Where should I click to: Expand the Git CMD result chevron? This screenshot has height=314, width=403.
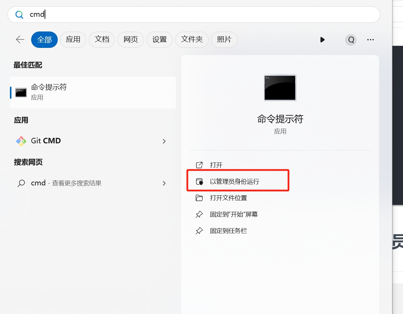tap(164, 141)
